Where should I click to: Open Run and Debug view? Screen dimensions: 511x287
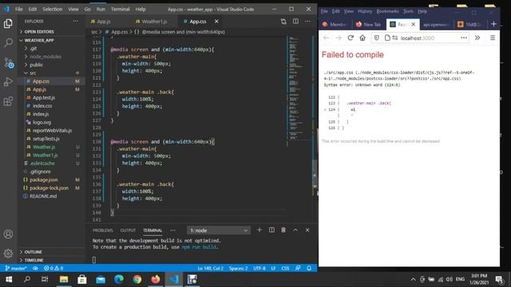pyautogui.click(x=8, y=81)
